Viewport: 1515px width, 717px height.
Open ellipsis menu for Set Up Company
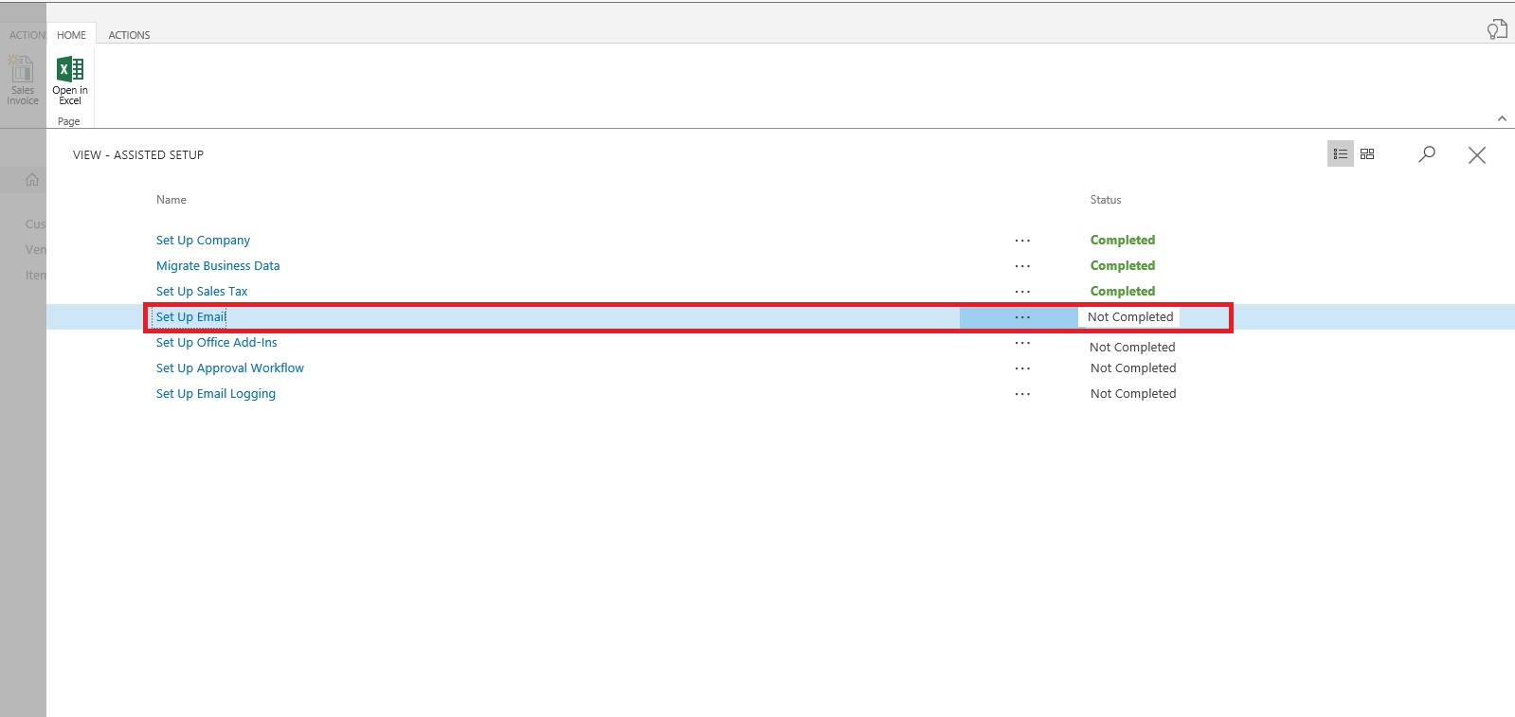pos(1022,241)
